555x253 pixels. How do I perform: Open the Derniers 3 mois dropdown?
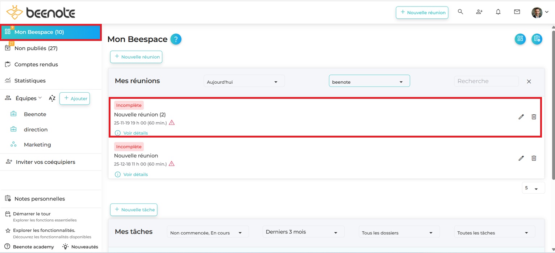[303, 232]
